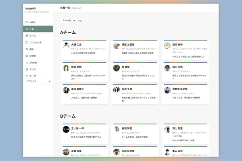Select the 社員 item in sidebar
Screen dimensions: 242x161
click(x=38, y=29)
